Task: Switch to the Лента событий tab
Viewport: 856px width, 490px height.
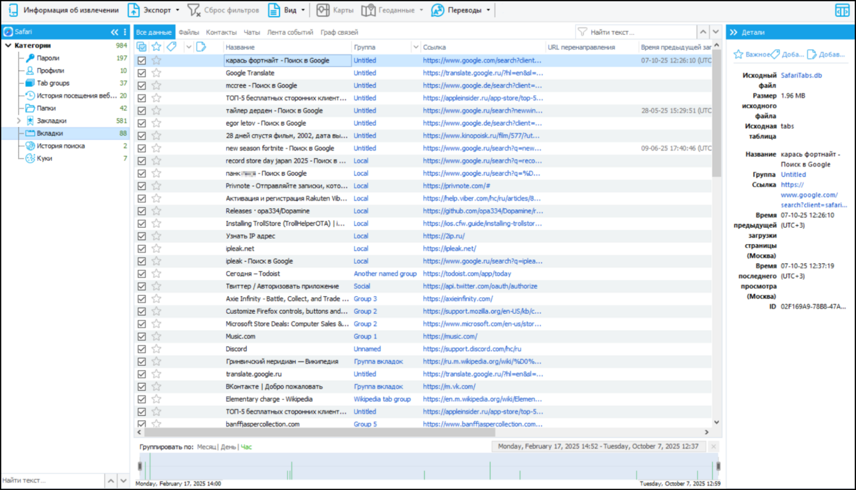Action: coord(290,32)
